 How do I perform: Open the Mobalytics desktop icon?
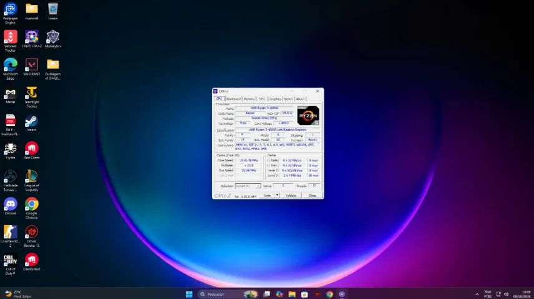click(x=53, y=39)
